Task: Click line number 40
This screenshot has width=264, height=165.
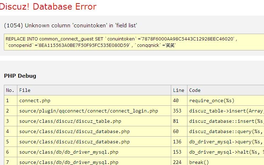Action: tap(179, 101)
